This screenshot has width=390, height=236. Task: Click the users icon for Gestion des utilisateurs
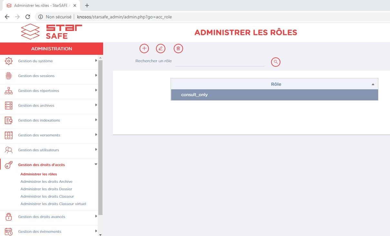tap(9, 150)
